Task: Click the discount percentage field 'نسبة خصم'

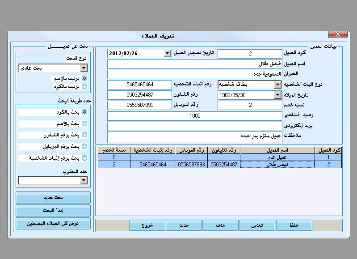Action: pos(250,105)
